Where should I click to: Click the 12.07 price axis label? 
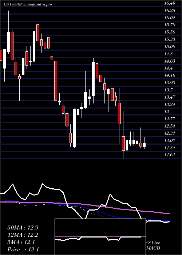click(x=170, y=141)
